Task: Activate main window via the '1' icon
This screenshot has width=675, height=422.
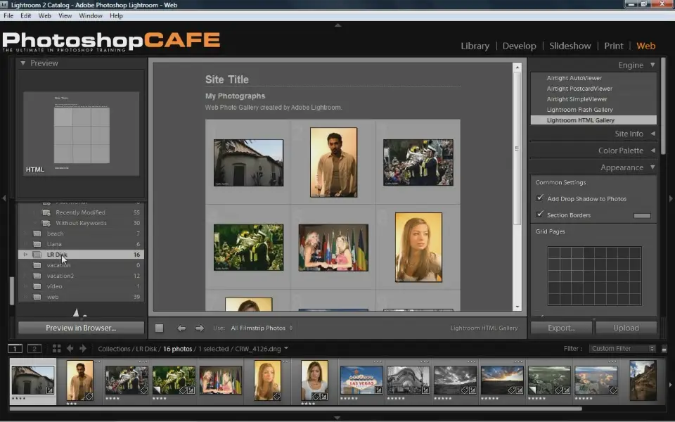Action: click(x=15, y=348)
